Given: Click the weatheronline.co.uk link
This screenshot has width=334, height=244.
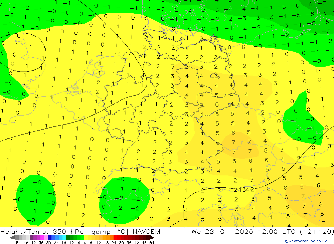Looking at the screenshot, I should [x=306, y=241].
